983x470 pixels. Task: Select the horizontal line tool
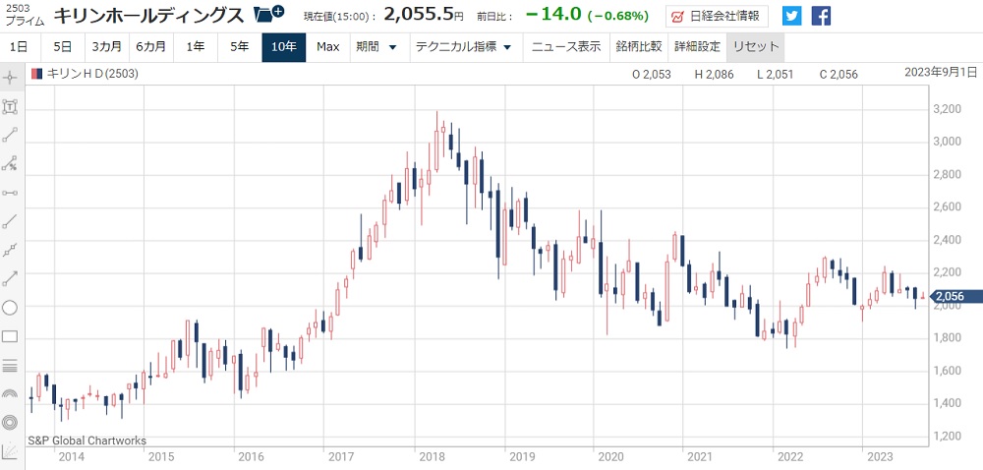click(10, 193)
